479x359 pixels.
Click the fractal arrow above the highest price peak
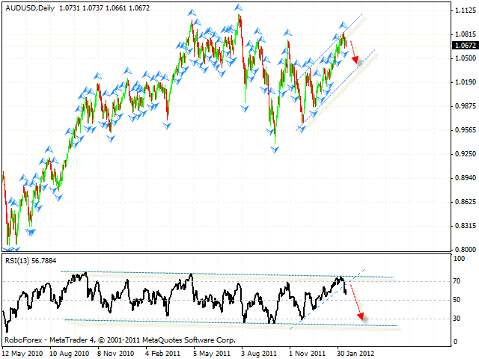coord(238,9)
